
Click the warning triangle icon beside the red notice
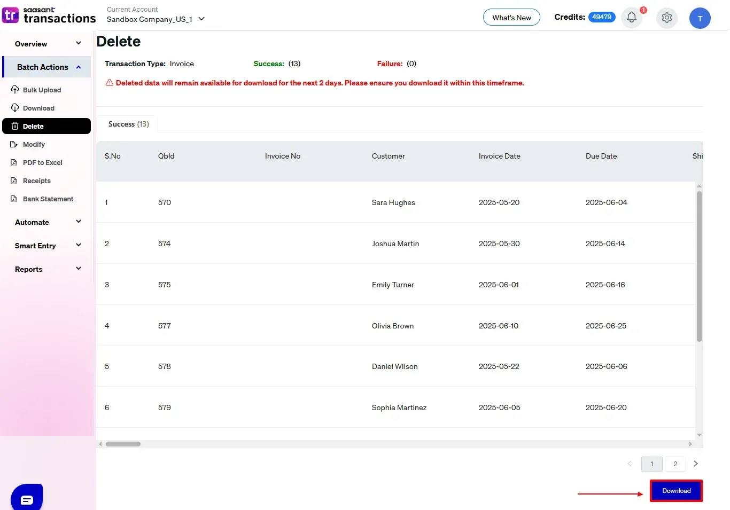110,83
